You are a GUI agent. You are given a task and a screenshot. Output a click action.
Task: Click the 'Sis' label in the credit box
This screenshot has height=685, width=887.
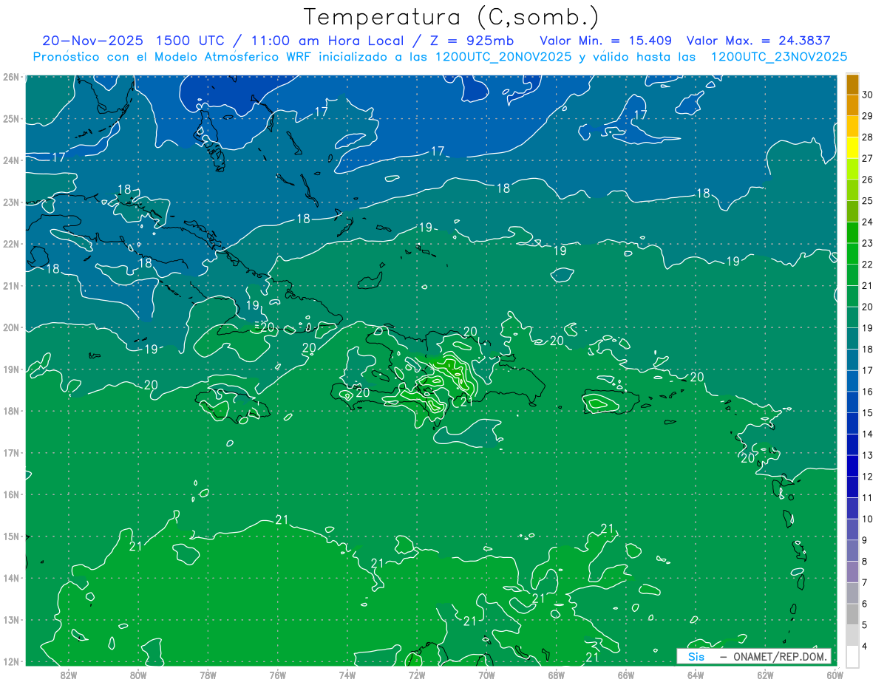(696, 656)
